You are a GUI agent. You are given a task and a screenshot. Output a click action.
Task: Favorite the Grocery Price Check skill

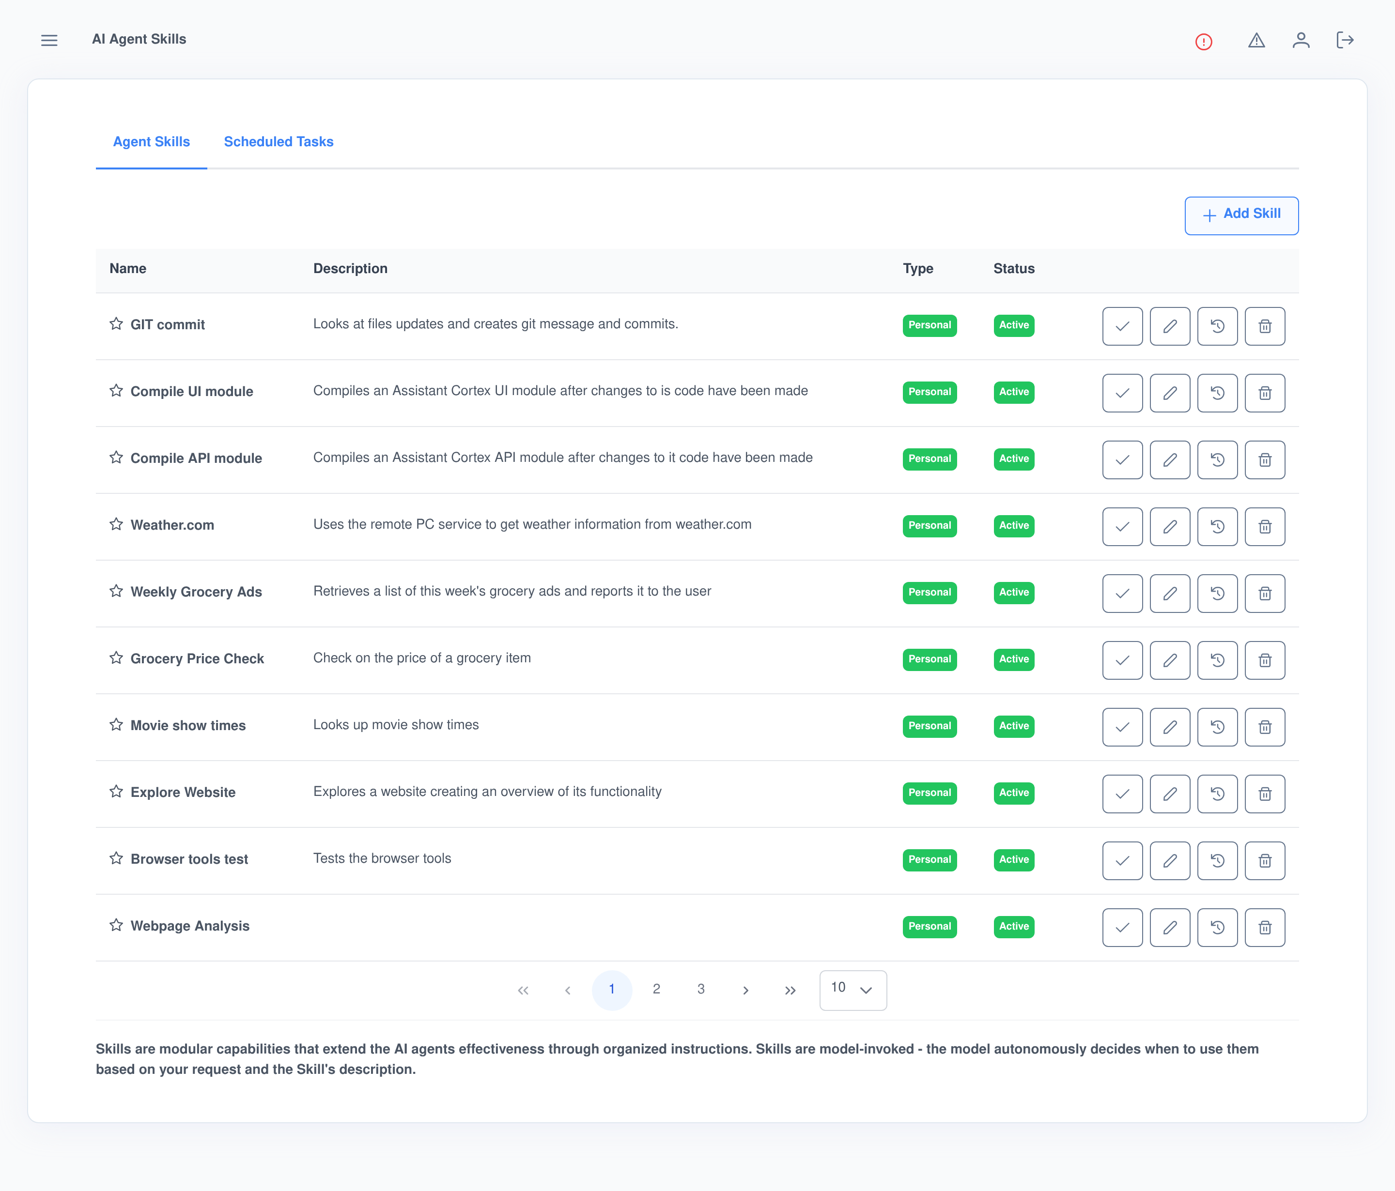116,658
